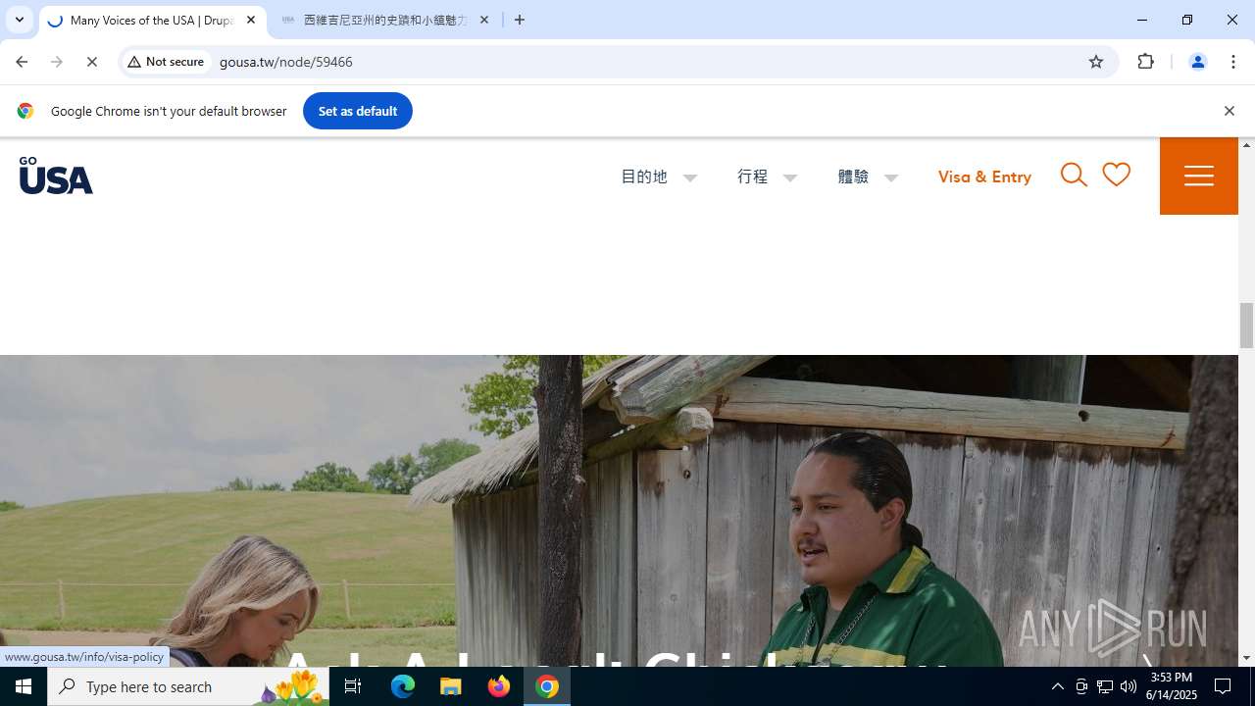Open the favorites heart icon

[x=1116, y=175]
